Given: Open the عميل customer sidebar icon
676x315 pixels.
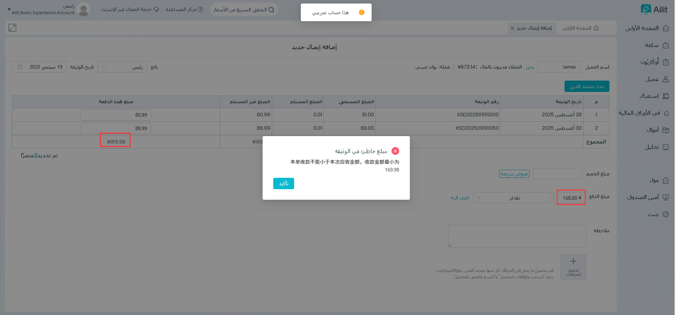Looking at the screenshot, I should 665,79.
